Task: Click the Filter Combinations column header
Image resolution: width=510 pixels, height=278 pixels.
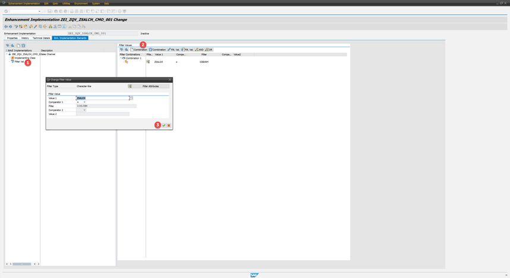Action: point(133,55)
